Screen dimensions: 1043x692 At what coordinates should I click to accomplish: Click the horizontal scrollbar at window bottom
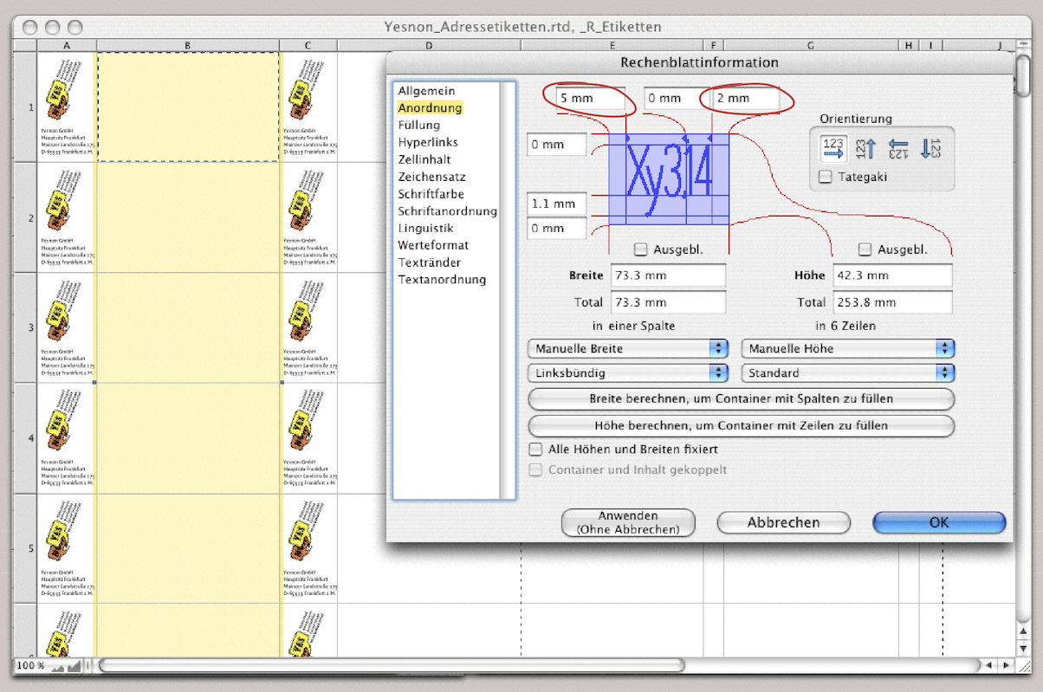392,665
